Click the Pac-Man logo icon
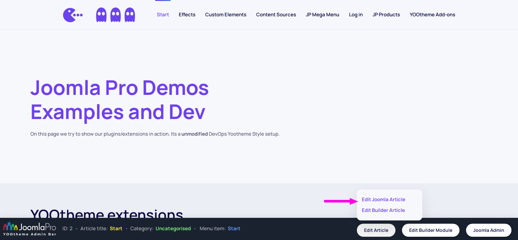The image size is (518, 240). pyautogui.click(x=73, y=15)
